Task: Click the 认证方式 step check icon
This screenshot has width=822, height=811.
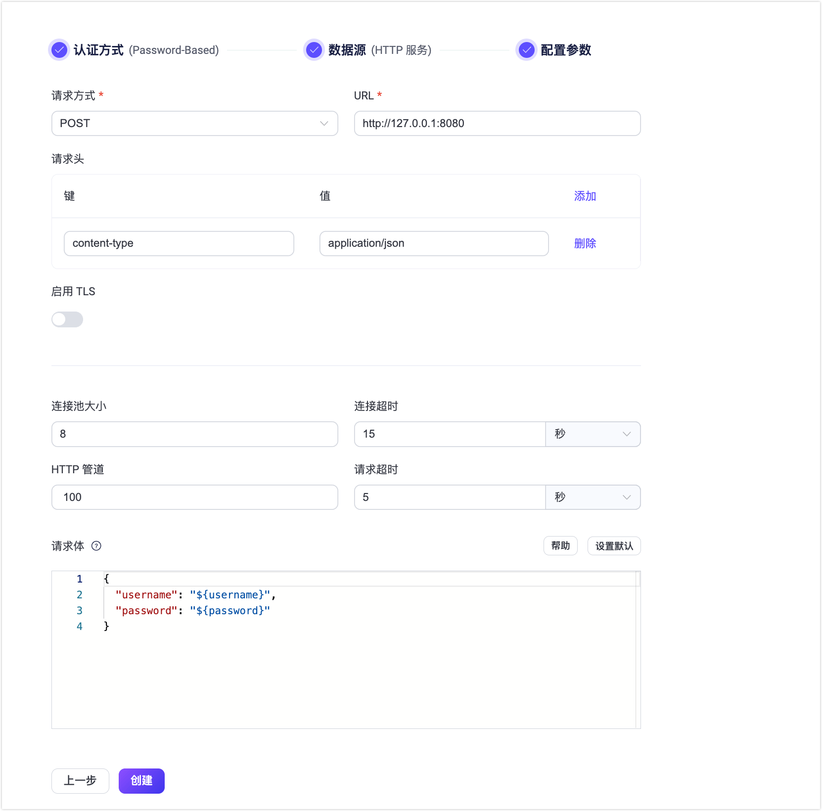Action: [x=59, y=49]
